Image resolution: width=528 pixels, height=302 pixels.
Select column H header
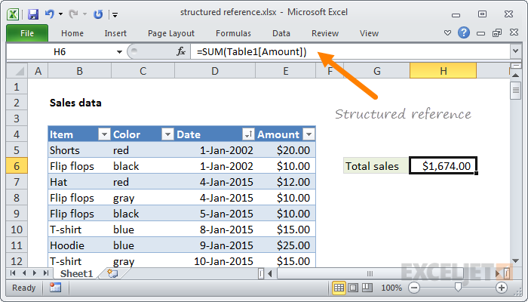click(x=444, y=71)
